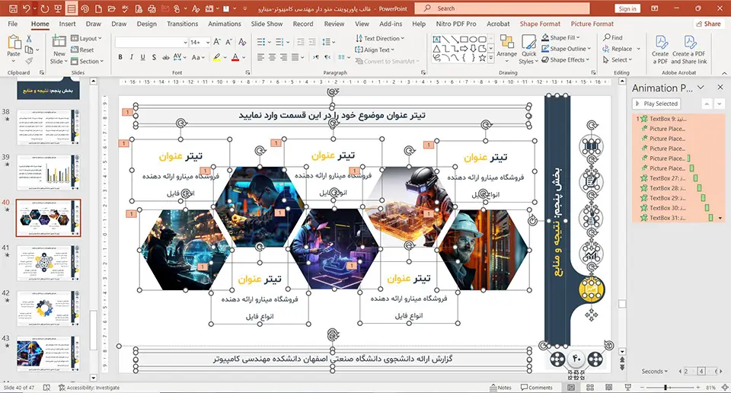This screenshot has width=731, height=393.
Task: Click the Undo arrow icon
Action: point(27,8)
